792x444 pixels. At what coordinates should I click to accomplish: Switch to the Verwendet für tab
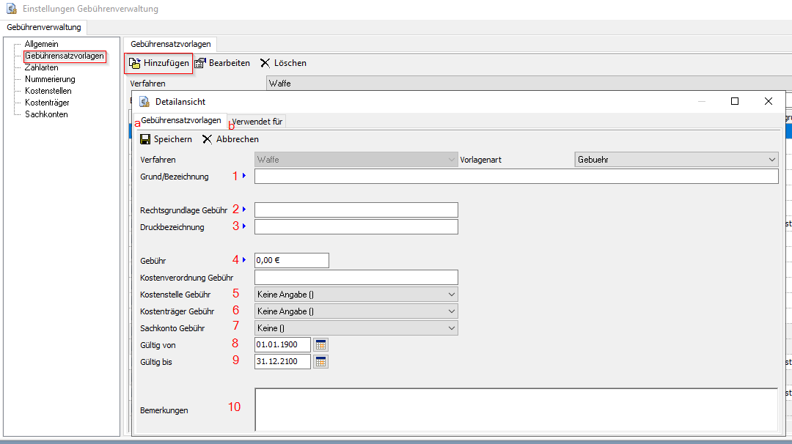pyautogui.click(x=257, y=122)
